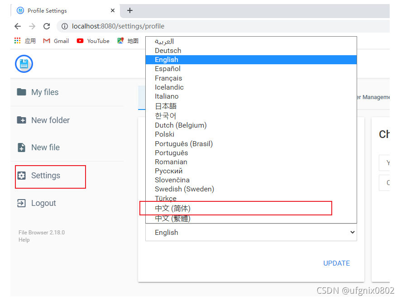Open the YouTube bookmark
Screen dimensions: 401x300
pyautogui.click(x=93, y=41)
